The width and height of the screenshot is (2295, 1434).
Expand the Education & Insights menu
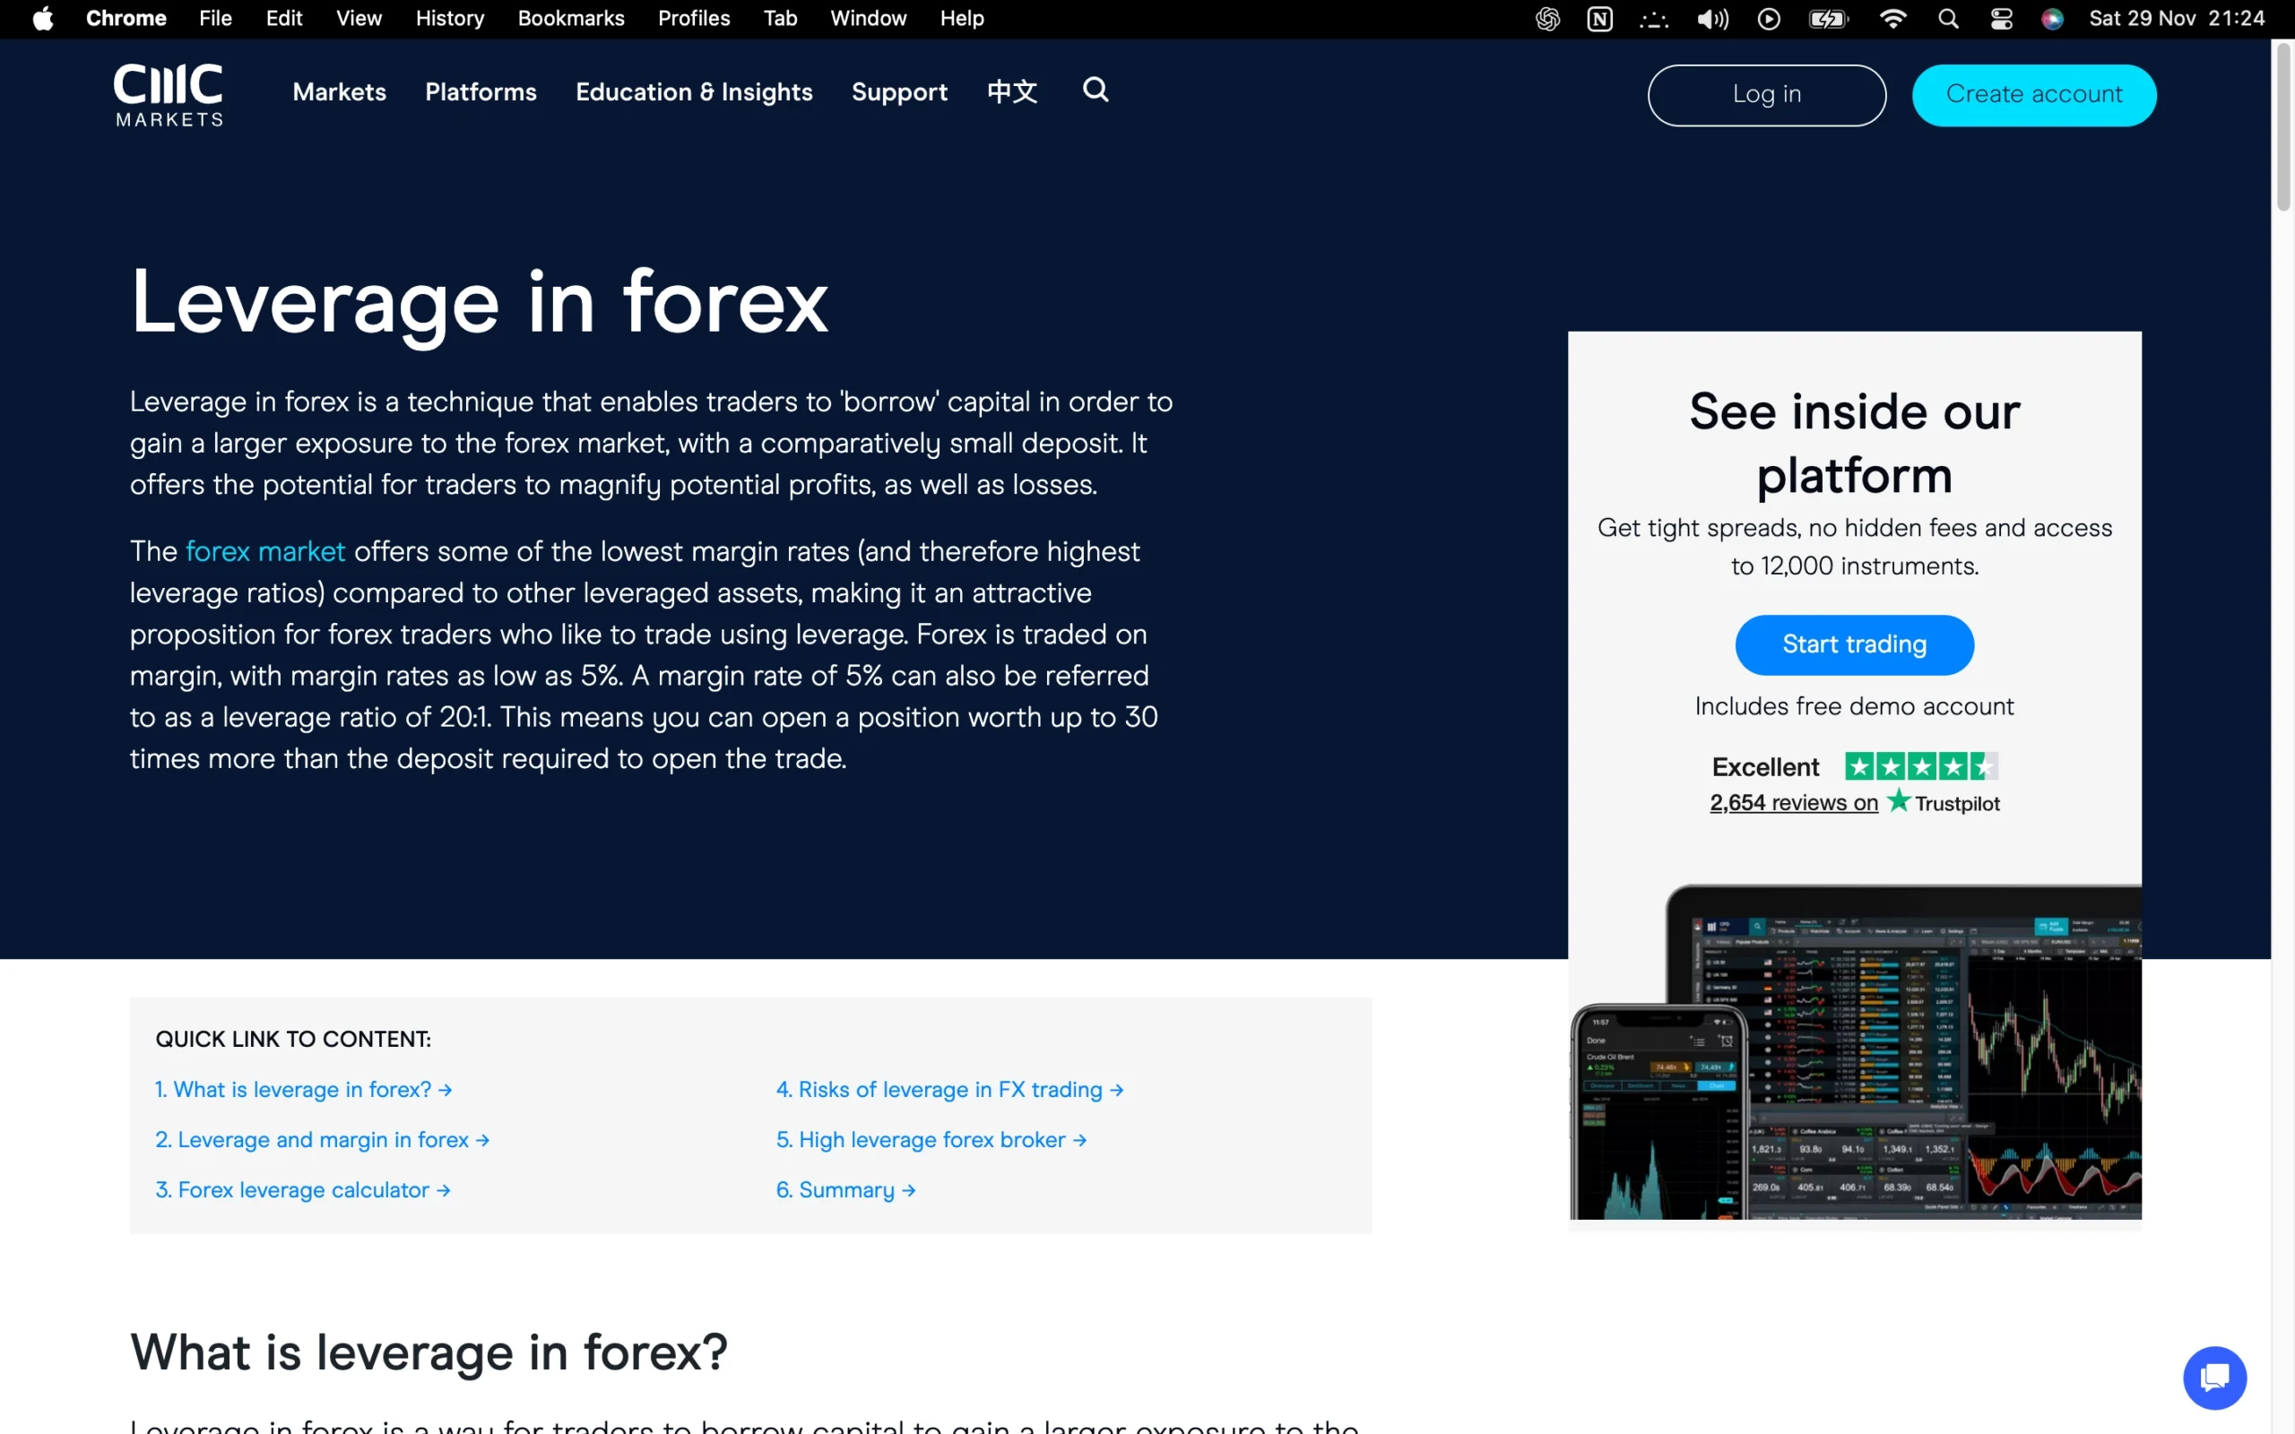(694, 92)
